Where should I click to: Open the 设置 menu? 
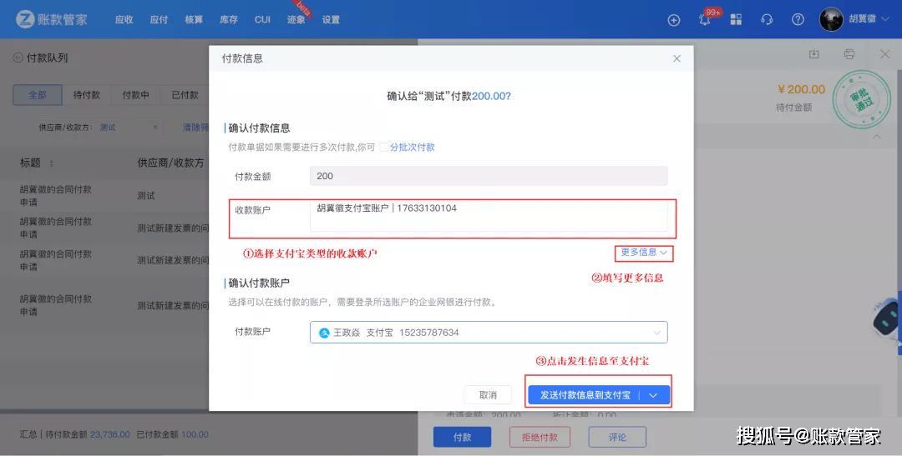tap(331, 19)
